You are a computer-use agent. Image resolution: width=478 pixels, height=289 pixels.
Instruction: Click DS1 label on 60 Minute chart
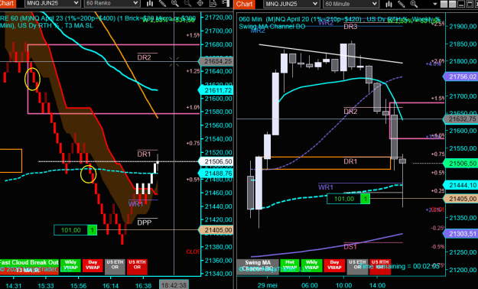350,246
